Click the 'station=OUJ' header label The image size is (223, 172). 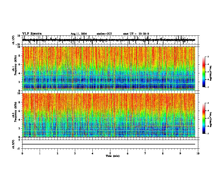[104, 34]
